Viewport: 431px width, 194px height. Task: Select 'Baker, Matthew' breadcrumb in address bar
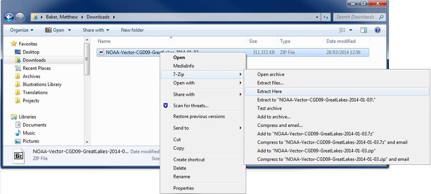tap(62, 17)
